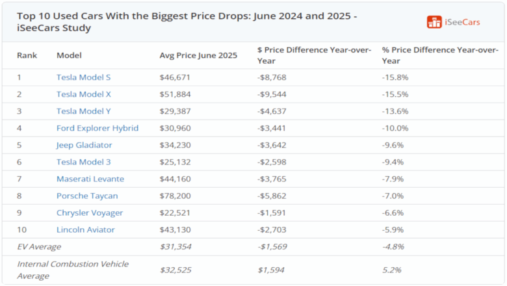Click the Porsche Taycan link
507x286 pixels.
pyautogui.click(x=87, y=196)
